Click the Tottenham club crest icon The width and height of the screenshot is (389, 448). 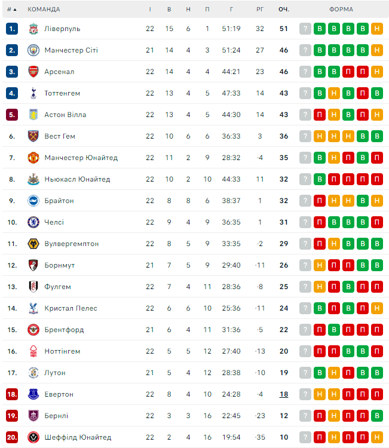33,93
